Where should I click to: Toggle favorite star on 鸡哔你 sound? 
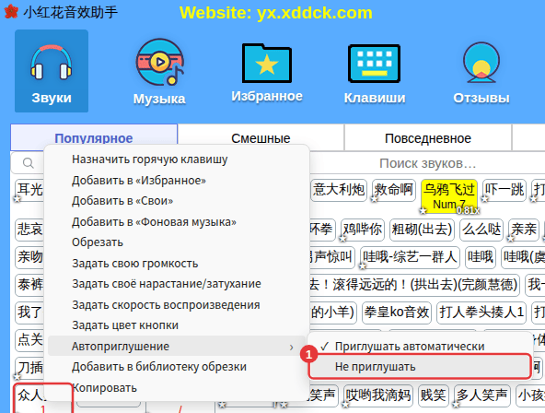[343, 239]
